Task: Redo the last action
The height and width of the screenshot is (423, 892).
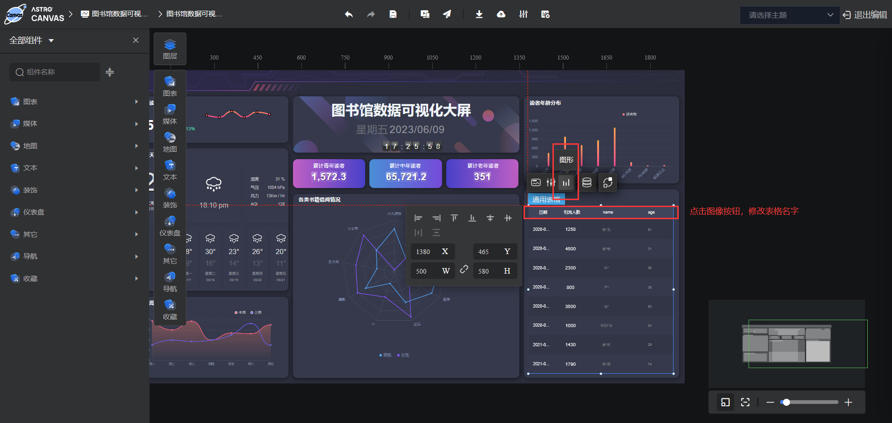Action: [370, 14]
